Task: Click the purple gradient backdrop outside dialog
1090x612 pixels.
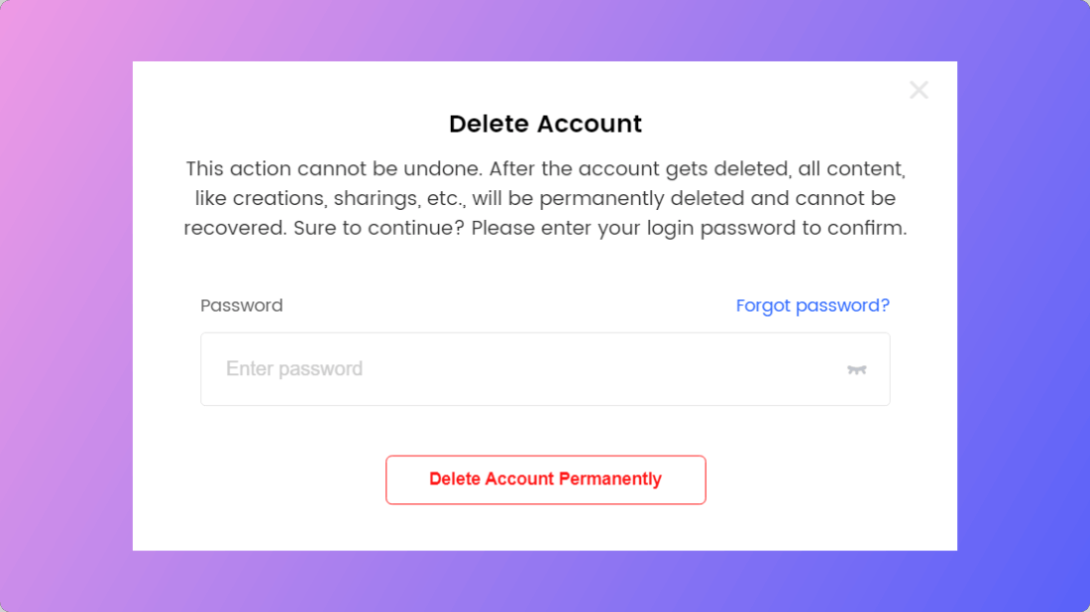Action: [59, 297]
